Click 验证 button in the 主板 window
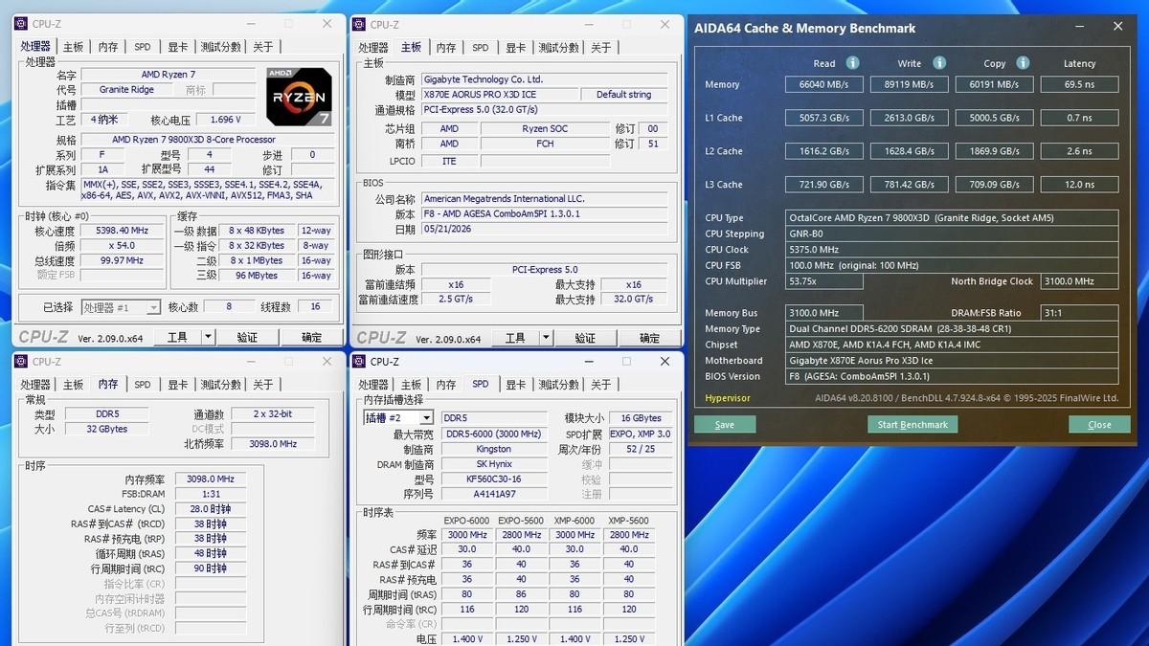Viewport: 1149px width, 646px height. pos(585,337)
